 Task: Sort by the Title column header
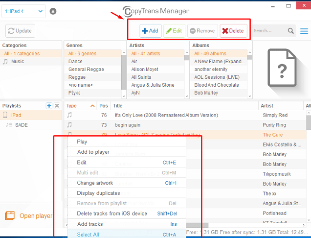click(184, 106)
